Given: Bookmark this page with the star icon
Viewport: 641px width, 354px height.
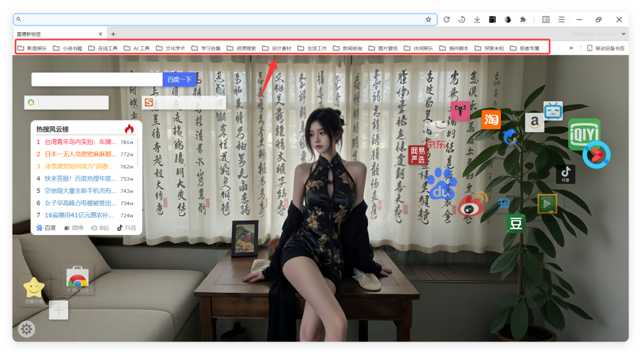Looking at the screenshot, I should coord(428,20).
